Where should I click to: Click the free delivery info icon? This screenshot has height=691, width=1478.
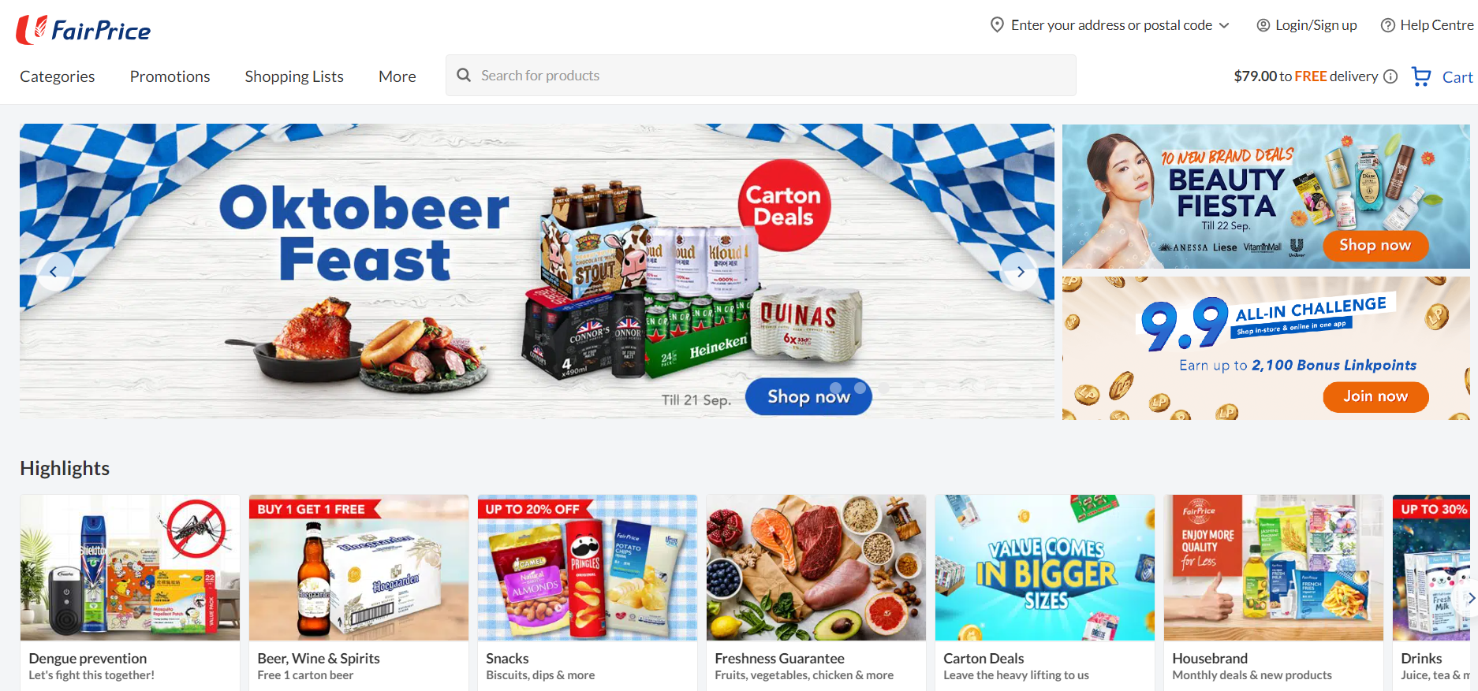coord(1390,76)
